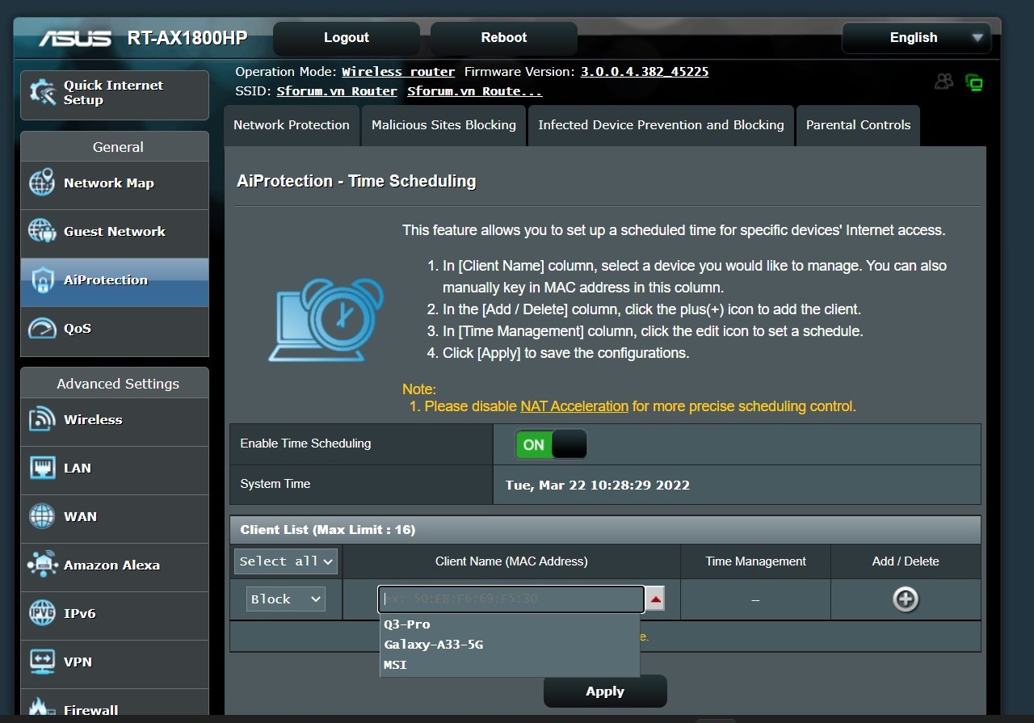Click the VPN monitor icon
Viewport: 1034px width, 723px height.
click(x=42, y=662)
